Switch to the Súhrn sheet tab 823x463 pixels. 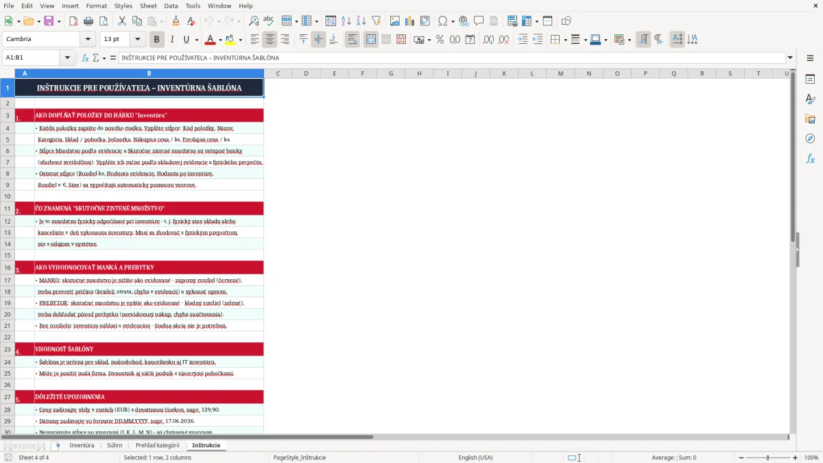click(115, 445)
